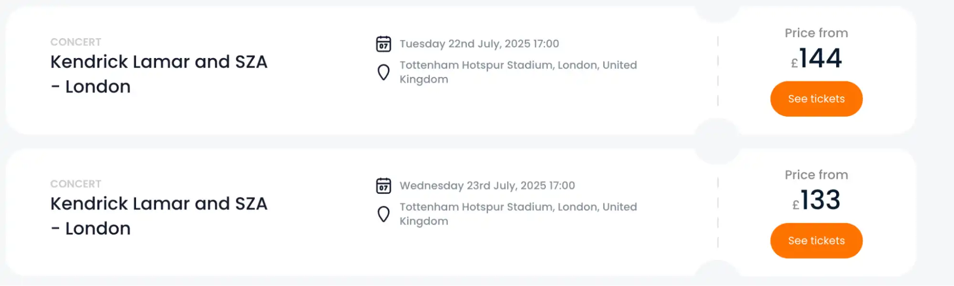Click See tickets for the £144 show
954x286 pixels.
click(x=816, y=99)
